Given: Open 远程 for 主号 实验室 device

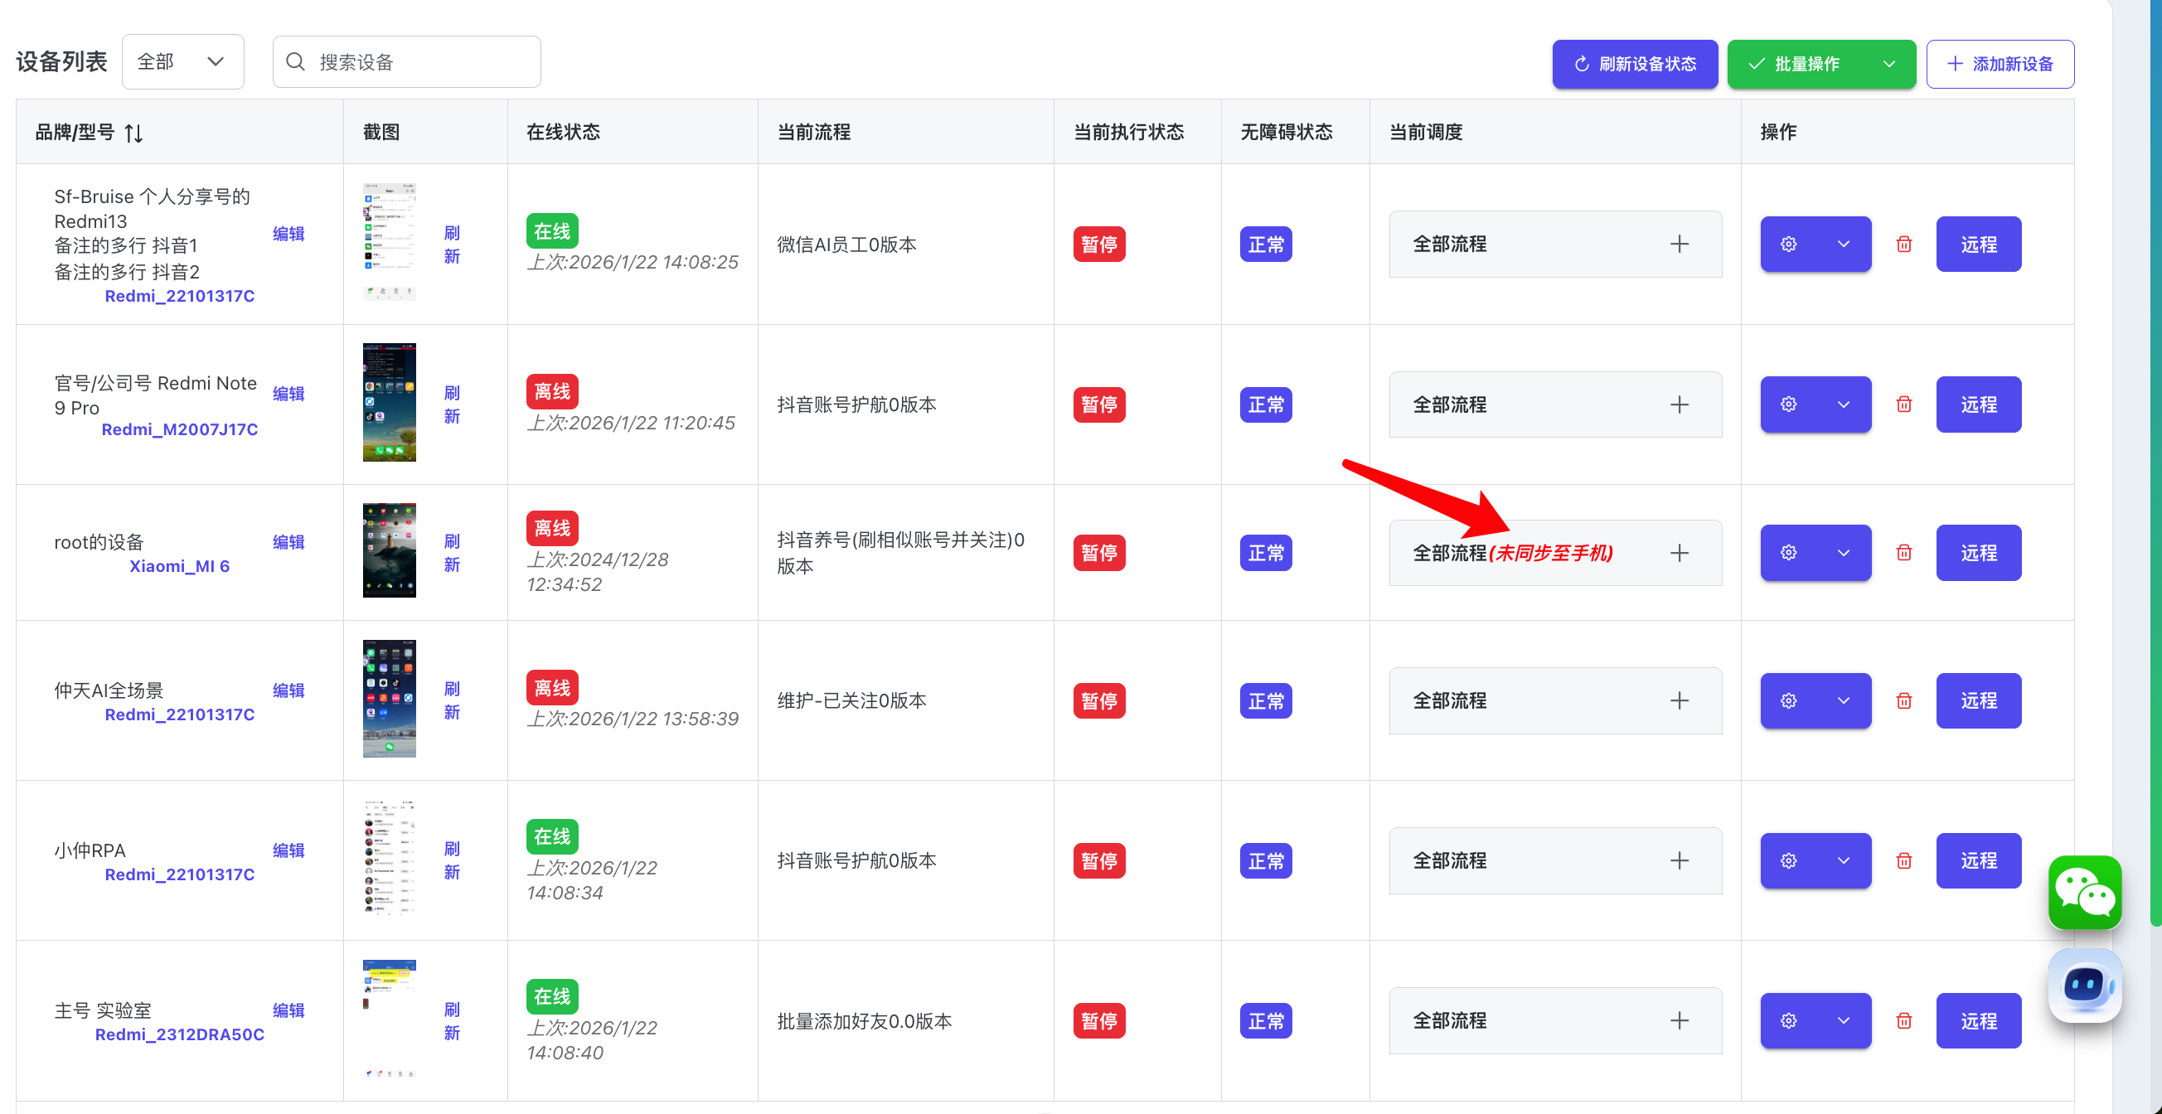Looking at the screenshot, I should tap(1977, 1021).
